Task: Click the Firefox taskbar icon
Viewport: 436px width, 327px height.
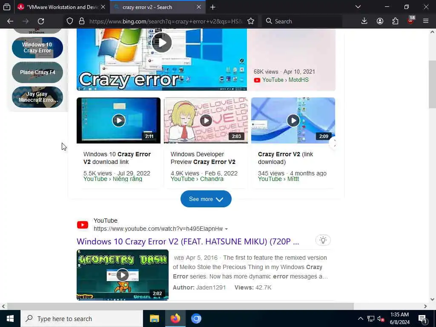Action: click(x=175, y=318)
